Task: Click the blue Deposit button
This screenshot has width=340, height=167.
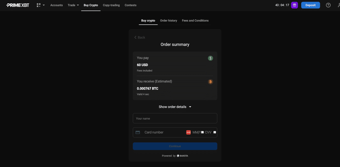Action: click(x=311, y=5)
